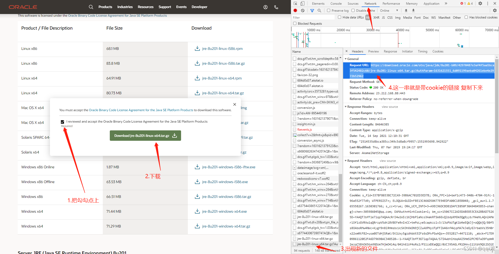The height and width of the screenshot is (254, 499).
Task: Click download icon for jre-8u201-windows-i586.exe
Action: point(197,182)
